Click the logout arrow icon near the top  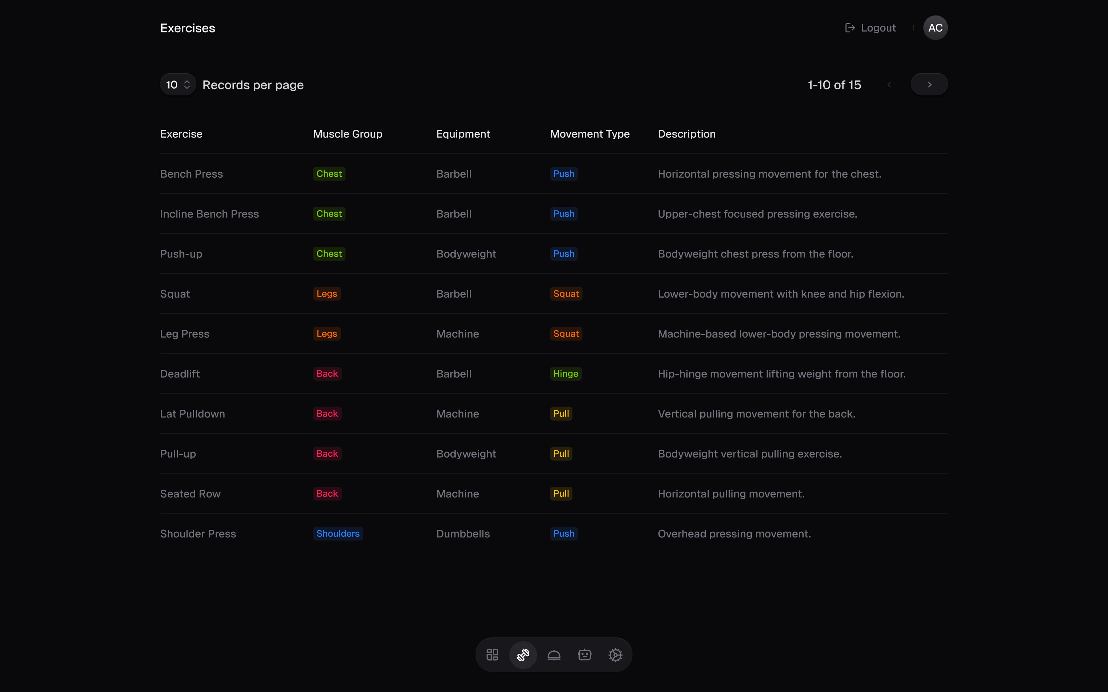850,27
